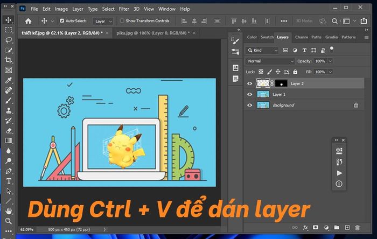Expand the Opacity value dropdown arrow
Screen dimensions: 377x239
(x=330, y=61)
